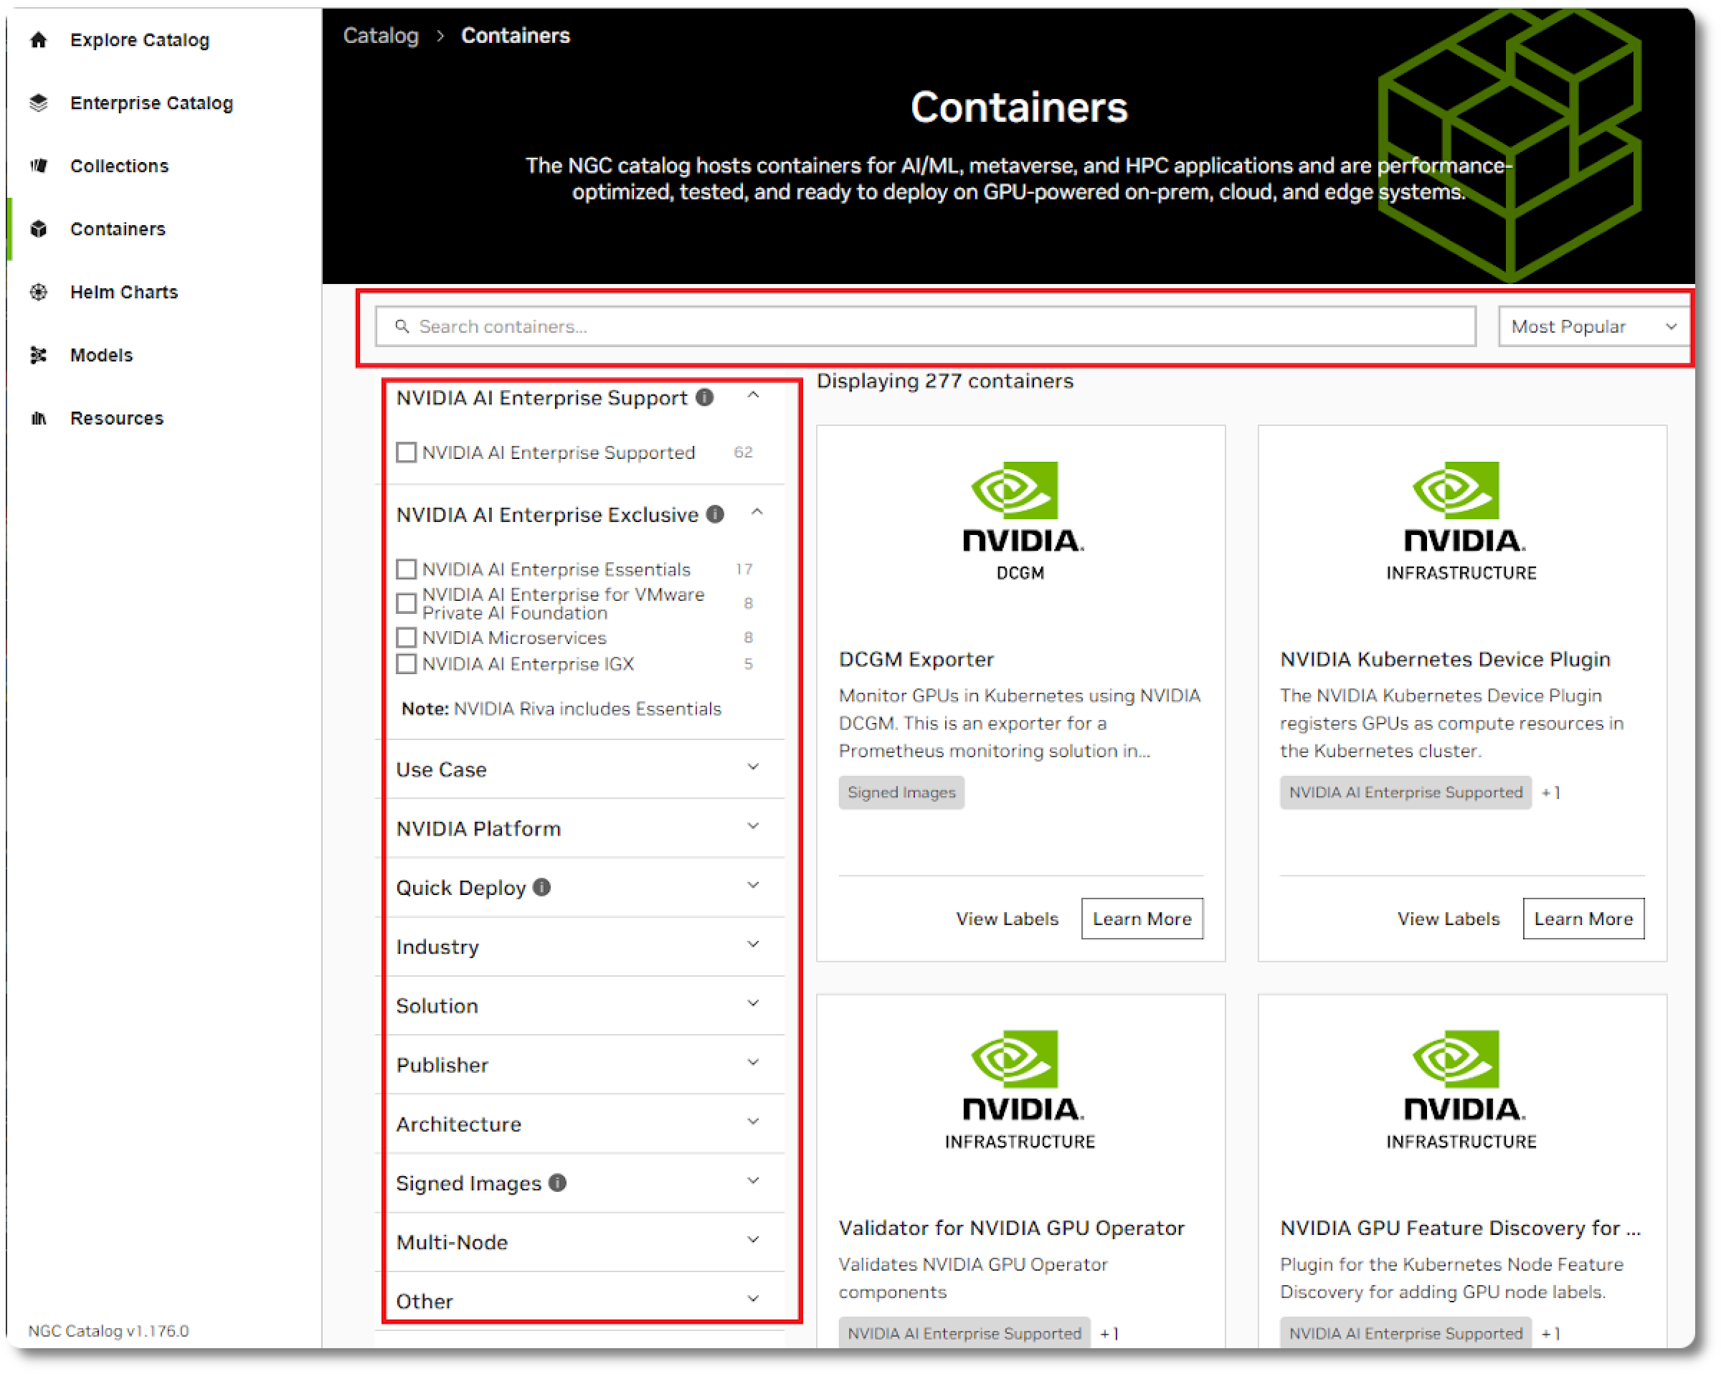1721x1374 pixels.
Task: Click Learn More on DCGM Exporter card
Action: click(1142, 918)
